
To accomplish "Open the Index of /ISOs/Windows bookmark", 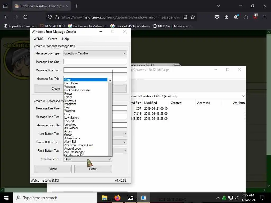I will pos(130,26).
